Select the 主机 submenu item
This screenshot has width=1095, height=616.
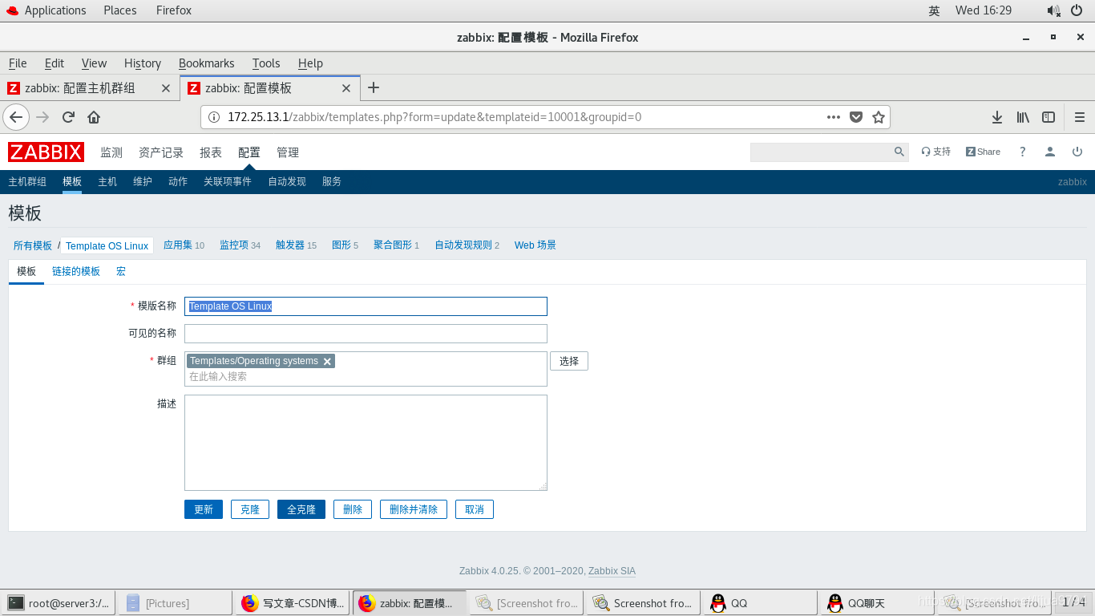(x=107, y=182)
